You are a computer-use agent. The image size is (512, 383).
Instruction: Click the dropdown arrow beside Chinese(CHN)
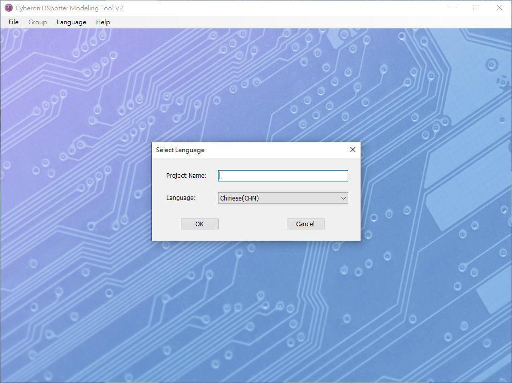point(343,198)
